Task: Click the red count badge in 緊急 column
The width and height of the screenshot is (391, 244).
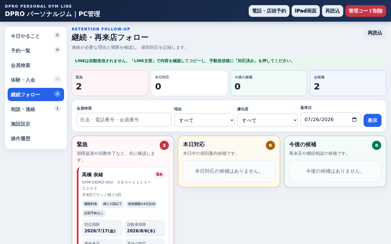Action: tap(164, 145)
